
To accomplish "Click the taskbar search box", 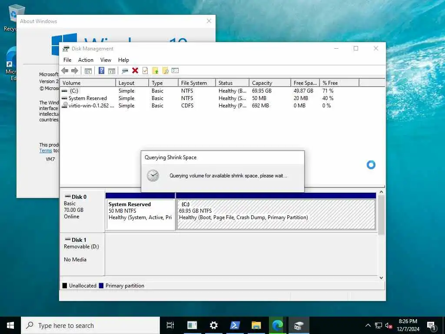I will pyautogui.click(x=90, y=325).
